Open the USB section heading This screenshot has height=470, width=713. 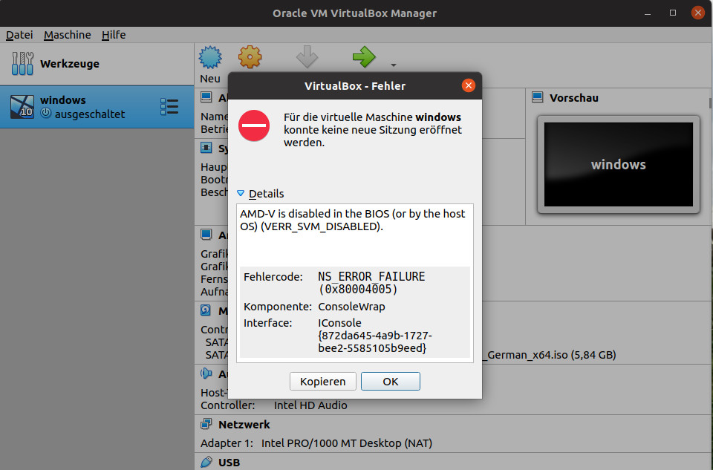point(229,463)
